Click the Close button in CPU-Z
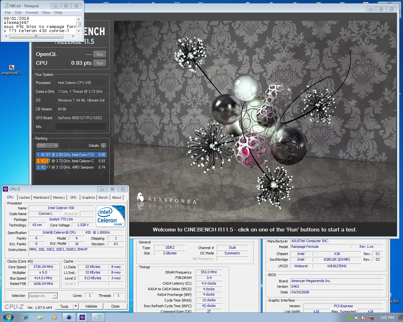 pyautogui.click(x=115, y=306)
